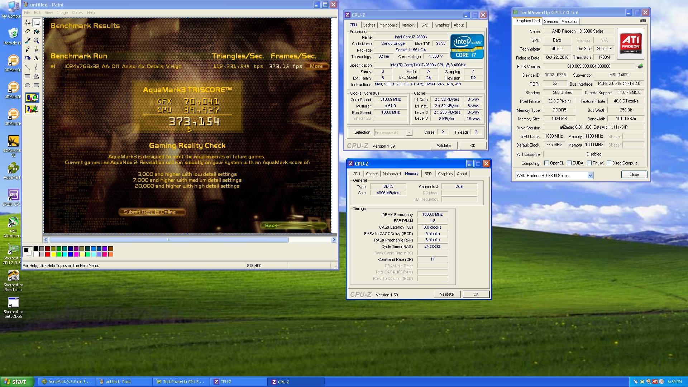
Task: Switch to TechPowerUp GPU-Z taskbar button
Action: (181, 382)
